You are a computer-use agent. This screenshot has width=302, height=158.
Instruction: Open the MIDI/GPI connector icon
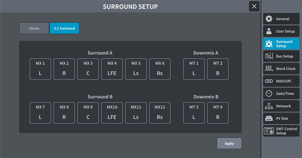[x=269, y=81]
